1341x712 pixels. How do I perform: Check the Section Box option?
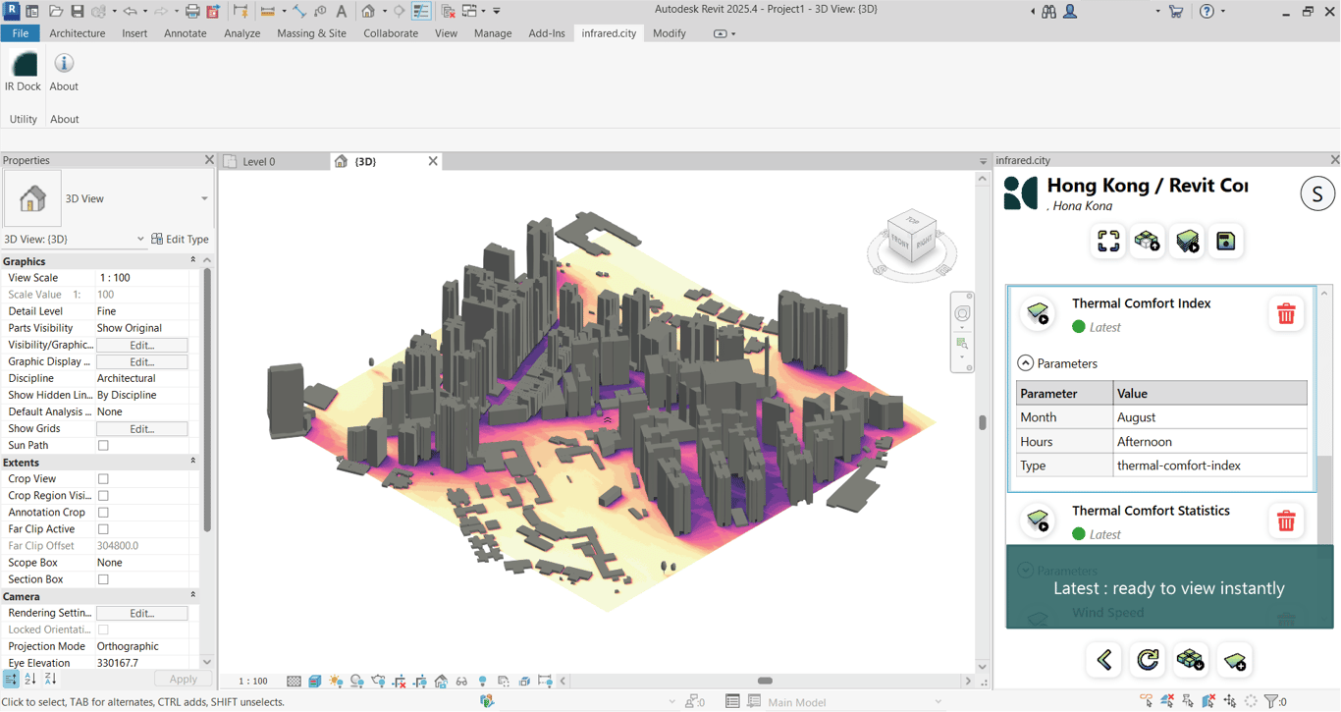coord(103,579)
